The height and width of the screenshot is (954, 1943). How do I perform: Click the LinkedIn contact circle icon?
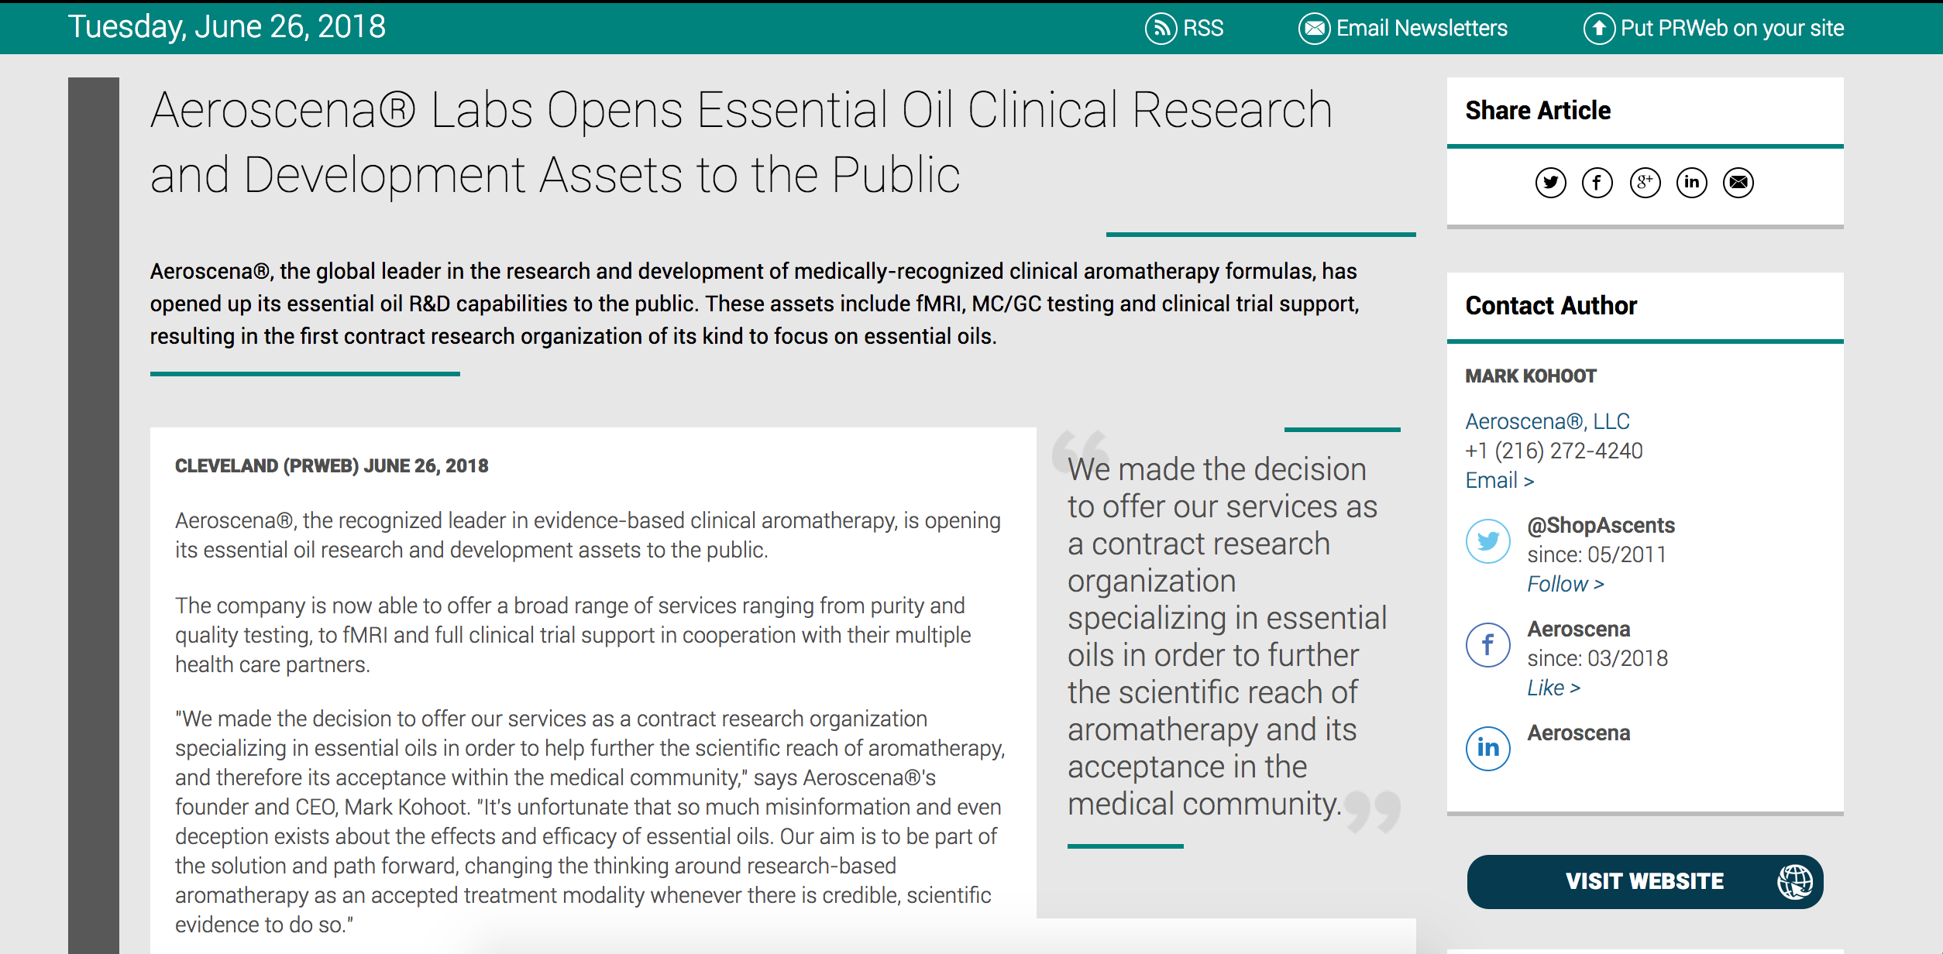click(1487, 748)
